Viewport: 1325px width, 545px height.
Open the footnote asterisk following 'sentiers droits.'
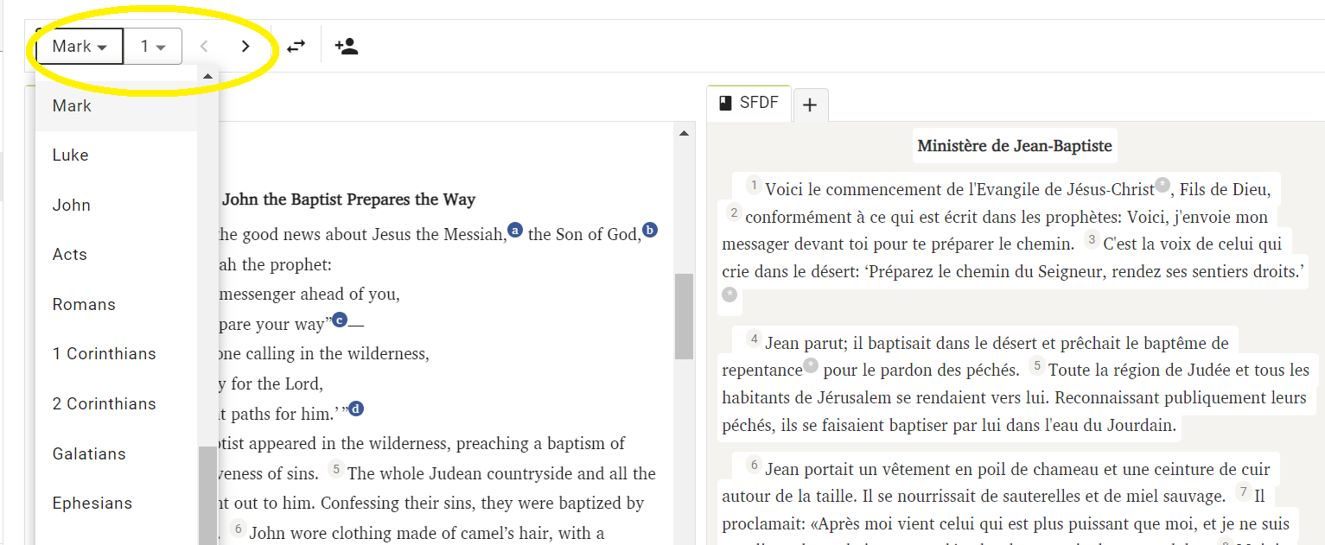coord(730,295)
